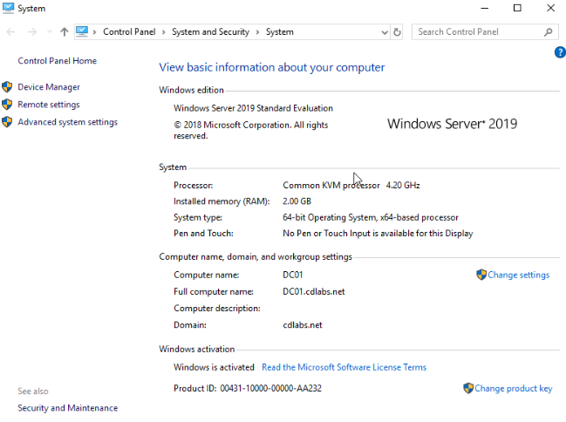
Task: Click the magnifier search icon
Action: 548,32
